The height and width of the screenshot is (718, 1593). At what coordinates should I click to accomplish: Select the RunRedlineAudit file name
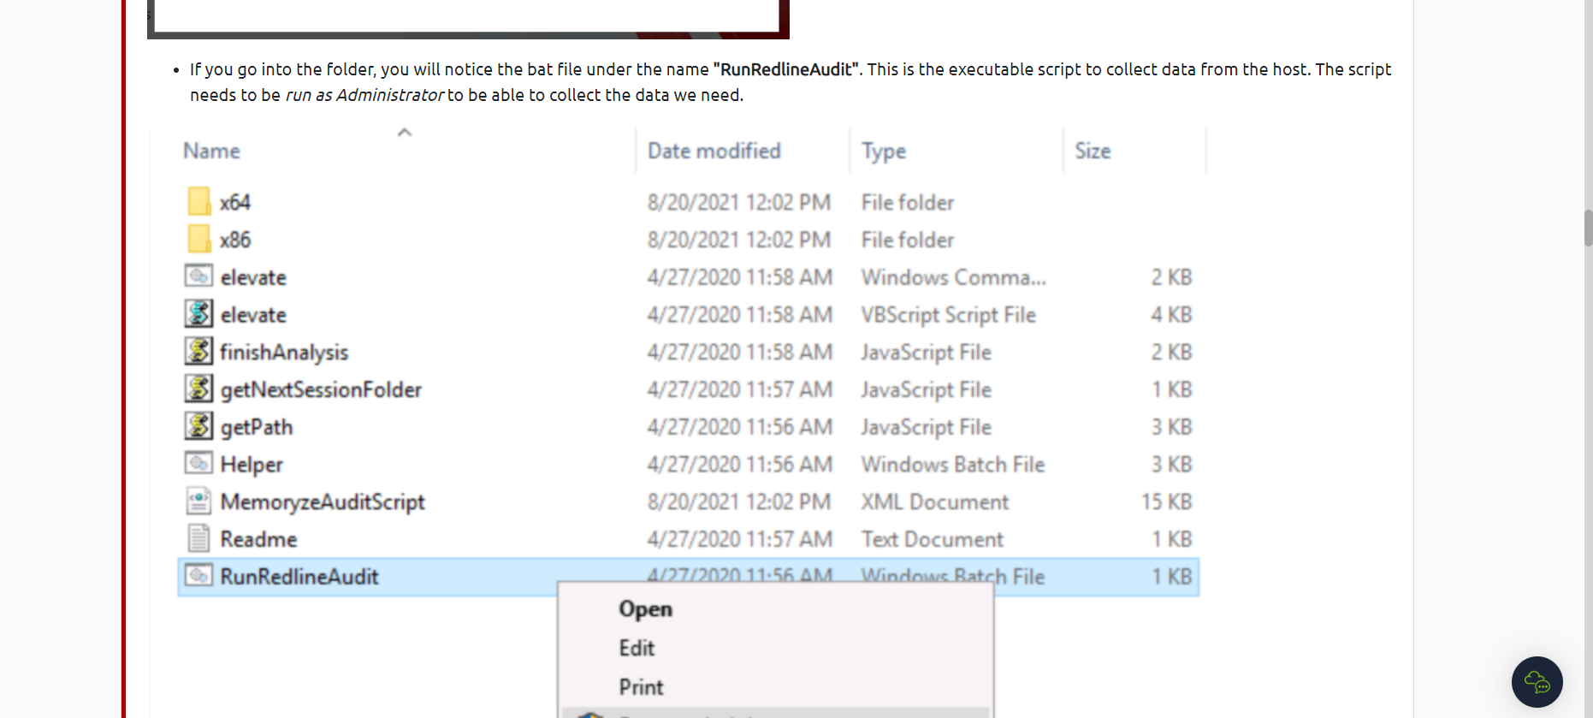coord(299,576)
